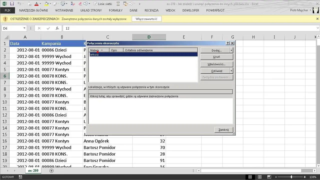Click the yellow fill color bucket icon

[46, 4]
